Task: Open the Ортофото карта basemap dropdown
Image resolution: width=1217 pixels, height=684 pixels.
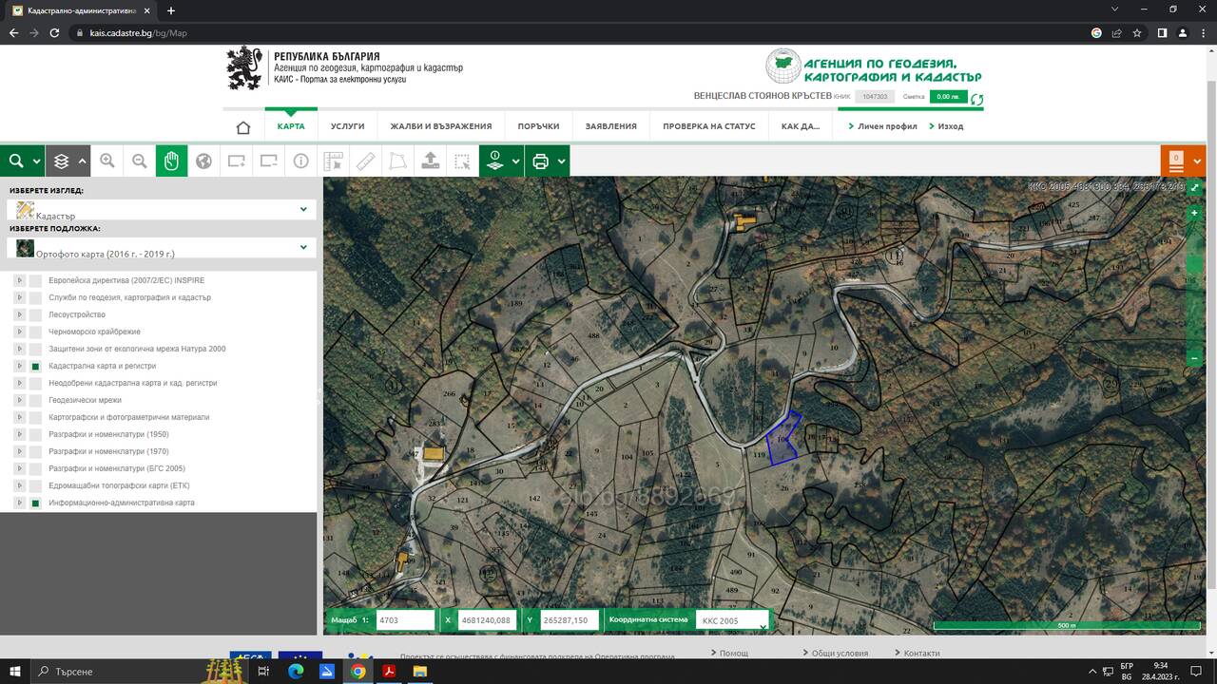Action: [x=162, y=248]
